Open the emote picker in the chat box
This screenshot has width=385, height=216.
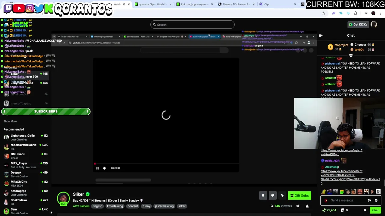click(x=376, y=200)
